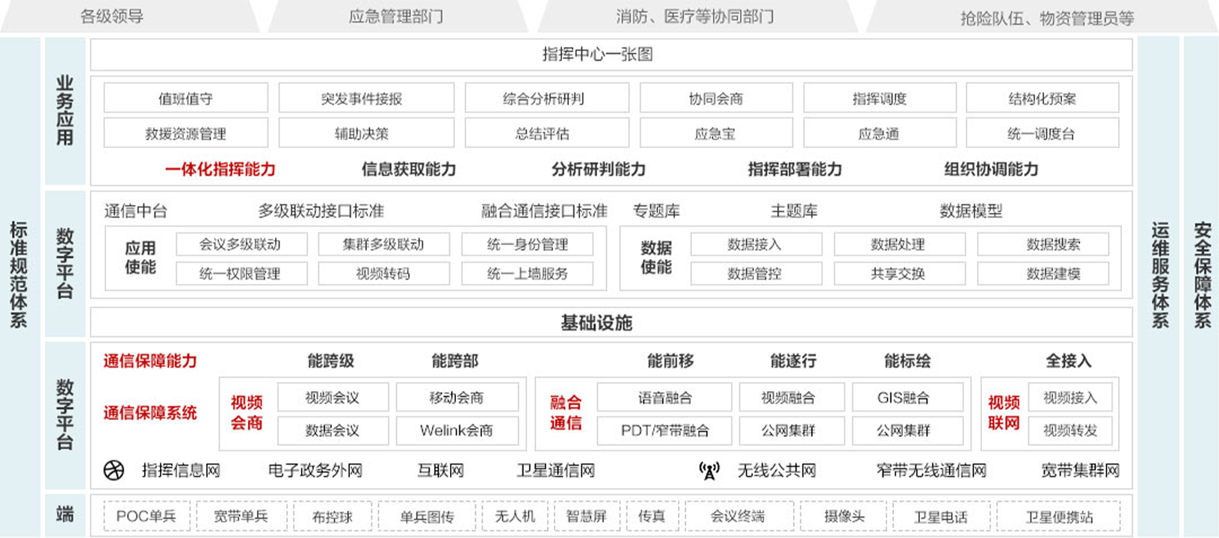Choose the 视频会议 box
The width and height of the screenshot is (1219, 538).
(x=333, y=398)
